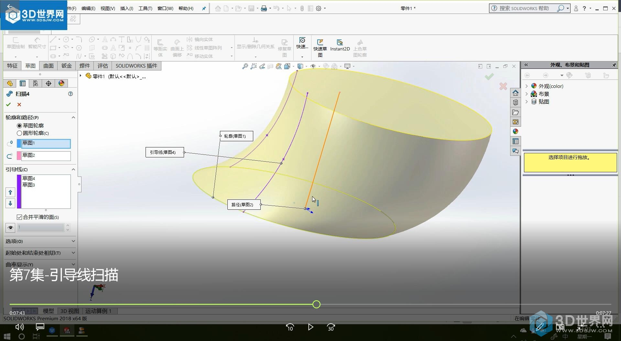The image size is (621, 341).
Task: Click the 快速草图 rapid sketch tool
Action: click(x=320, y=48)
